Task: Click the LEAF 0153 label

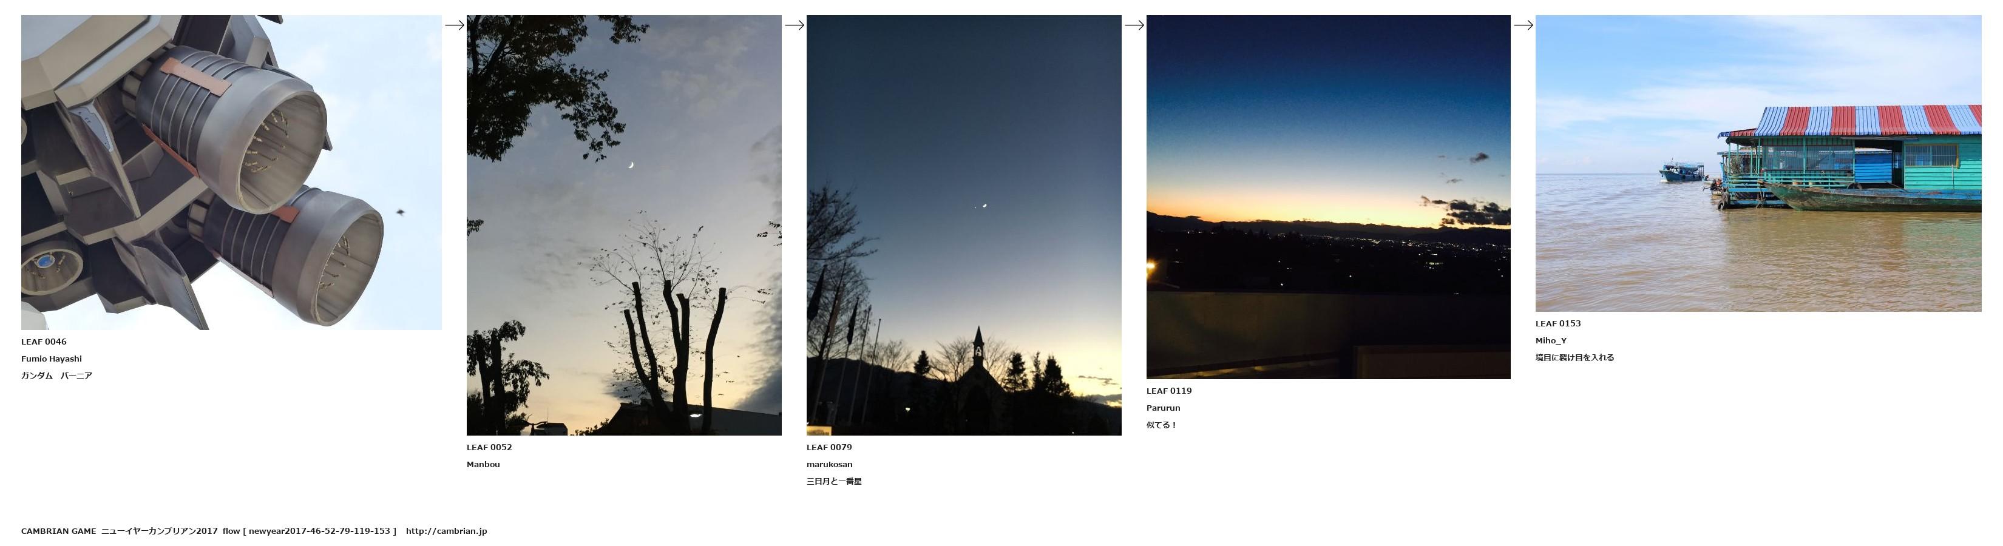Action: (x=1558, y=324)
